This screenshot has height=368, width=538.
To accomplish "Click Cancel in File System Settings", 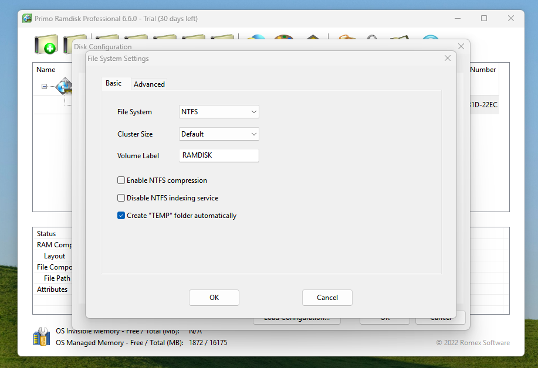I will 327,298.
